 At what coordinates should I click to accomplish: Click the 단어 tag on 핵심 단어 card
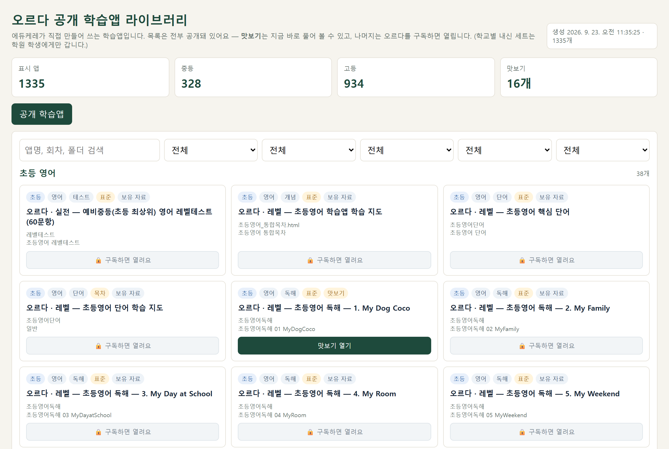pyautogui.click(x=502, y=197)
